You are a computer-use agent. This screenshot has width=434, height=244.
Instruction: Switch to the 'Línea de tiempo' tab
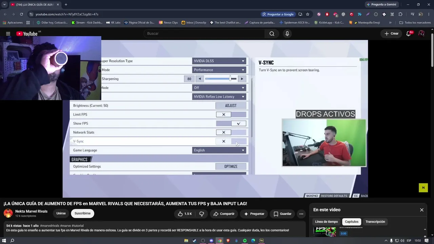327,222
